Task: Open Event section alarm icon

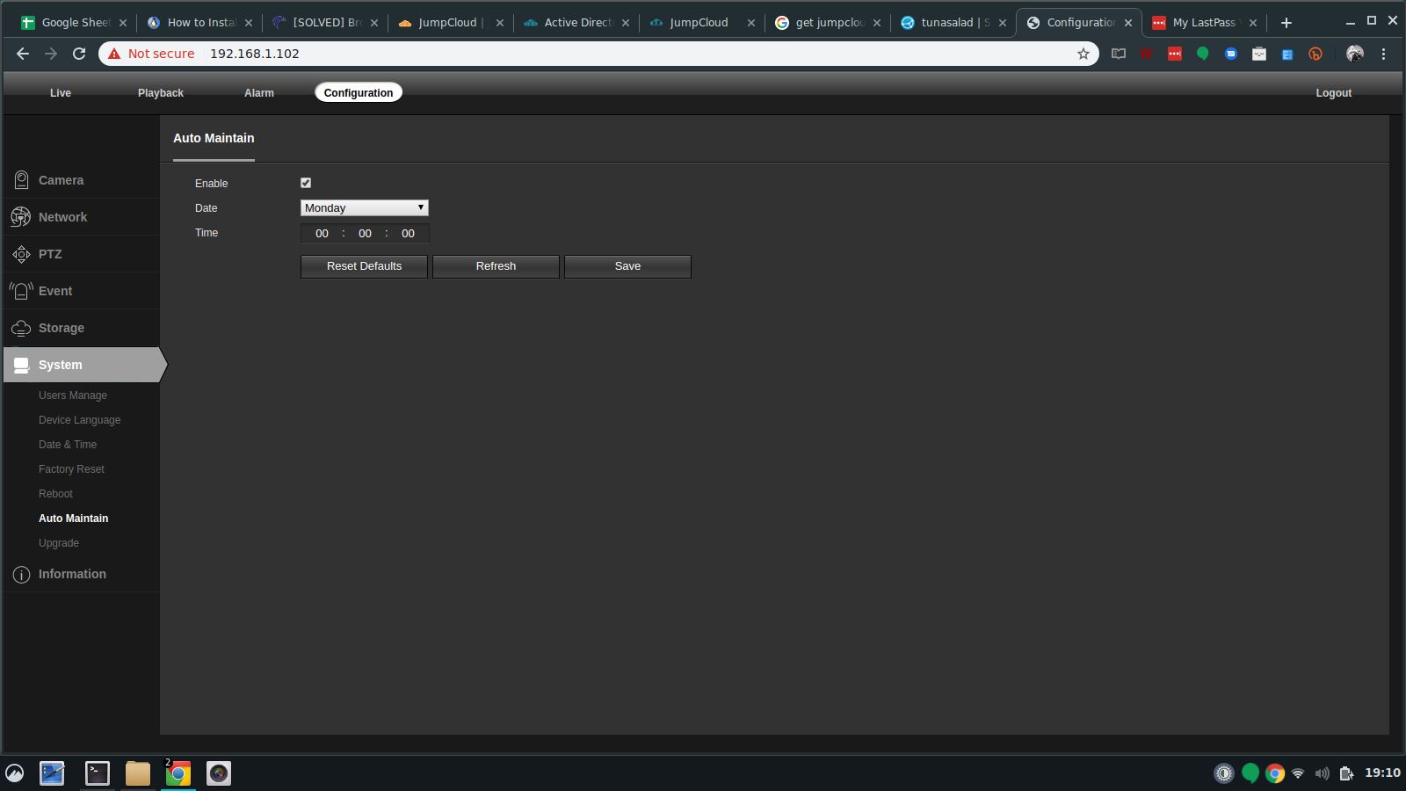Action: pos(21,291)
